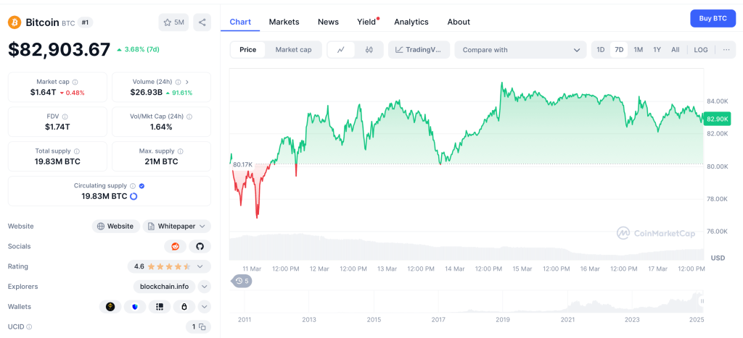Image resolution: width=743 pixels, height=338 pixels.
Task: Add Bitcoin to watchlist with star button
Action: (x=173, y=22)
